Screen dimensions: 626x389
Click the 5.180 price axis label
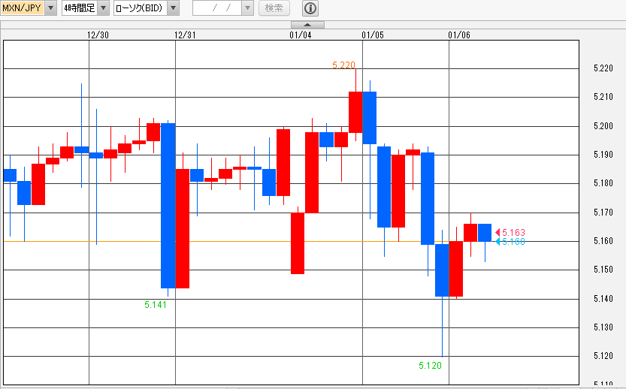point(603,183)
